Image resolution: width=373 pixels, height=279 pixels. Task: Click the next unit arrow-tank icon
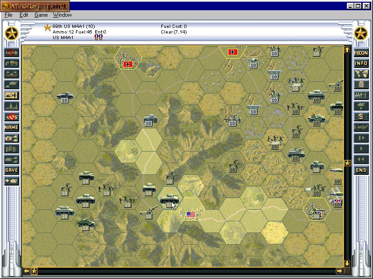[11, 181]
